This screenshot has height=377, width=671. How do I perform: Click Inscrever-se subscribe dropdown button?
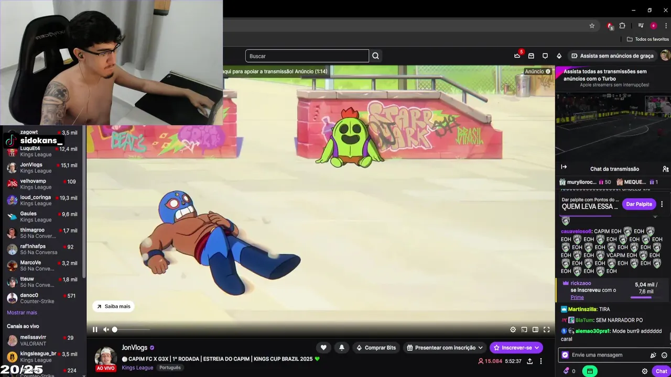click(516, 348)
